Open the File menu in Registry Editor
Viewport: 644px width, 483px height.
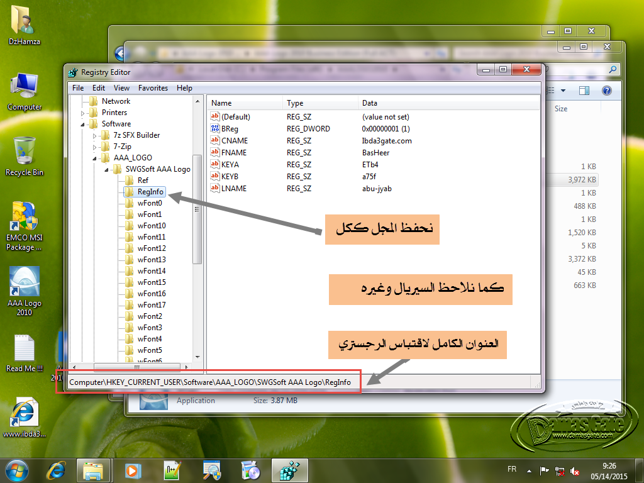click(x=78, y=88)
